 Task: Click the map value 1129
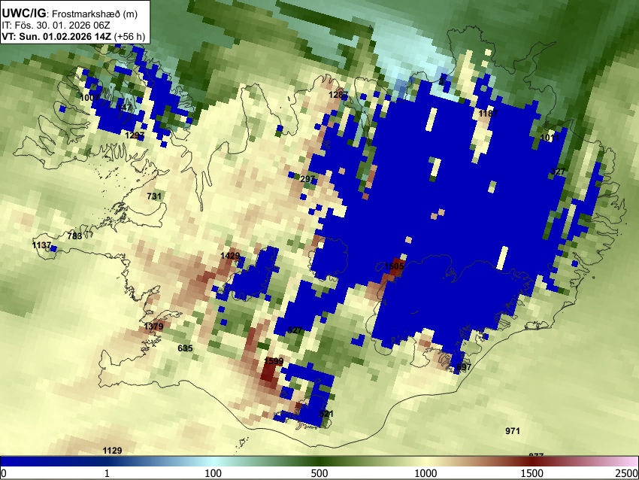coord(112,451)
